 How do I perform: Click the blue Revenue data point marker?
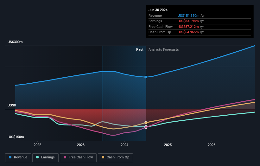pos(146,77)
